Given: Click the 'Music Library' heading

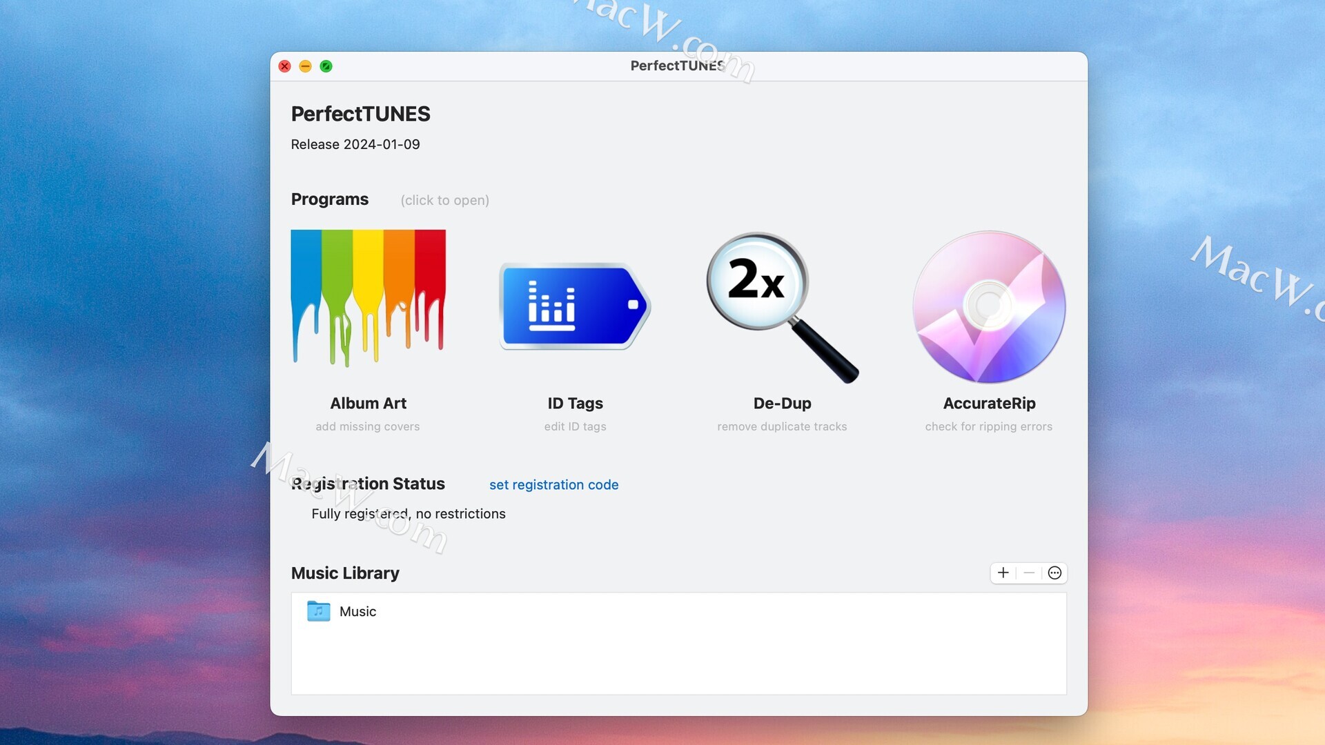Looking at the screenshot, I should (x=345, y=573).
